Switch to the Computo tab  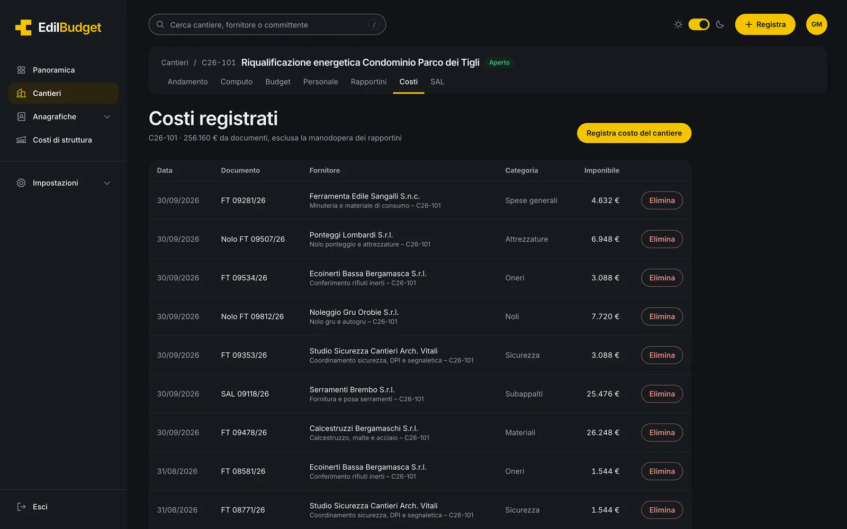pos(237,82)
